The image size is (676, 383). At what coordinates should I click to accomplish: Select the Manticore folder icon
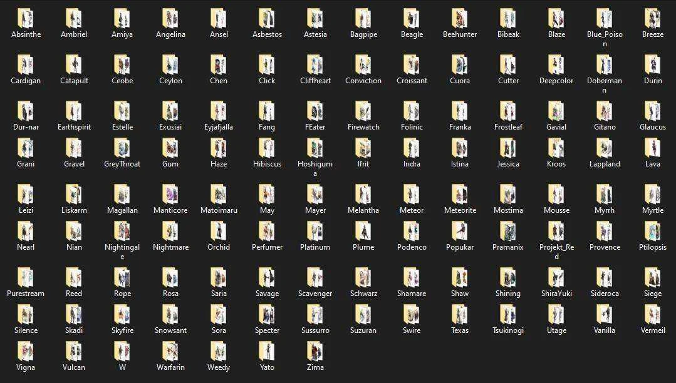[170, 194]
